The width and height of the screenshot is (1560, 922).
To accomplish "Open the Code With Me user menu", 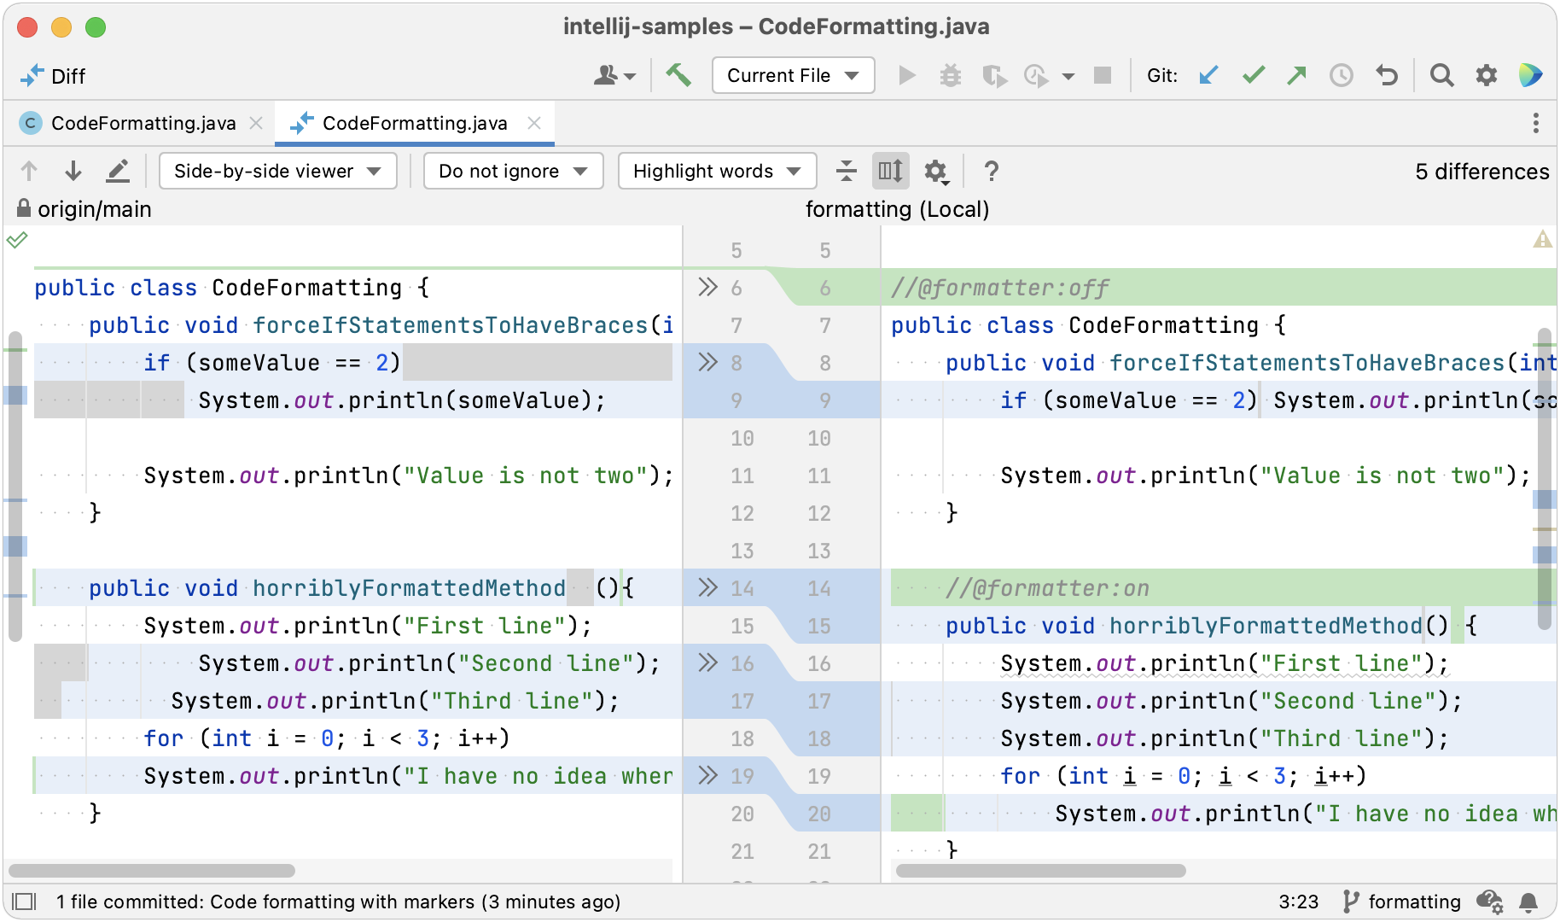I will pos(614,76).
